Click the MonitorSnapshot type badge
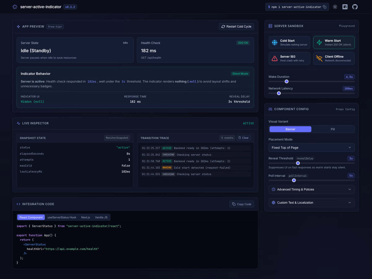Image resolution: width=372 pixels, height=279 pixels. point(117,138)
